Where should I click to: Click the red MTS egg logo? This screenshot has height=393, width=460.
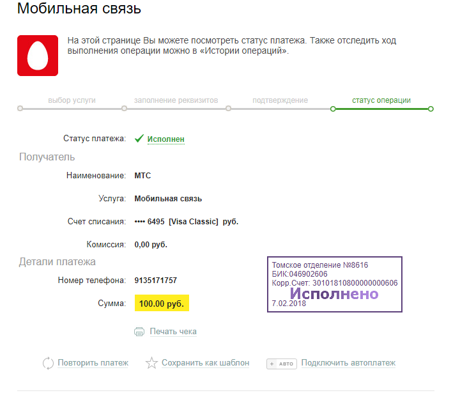coord(38,56)
